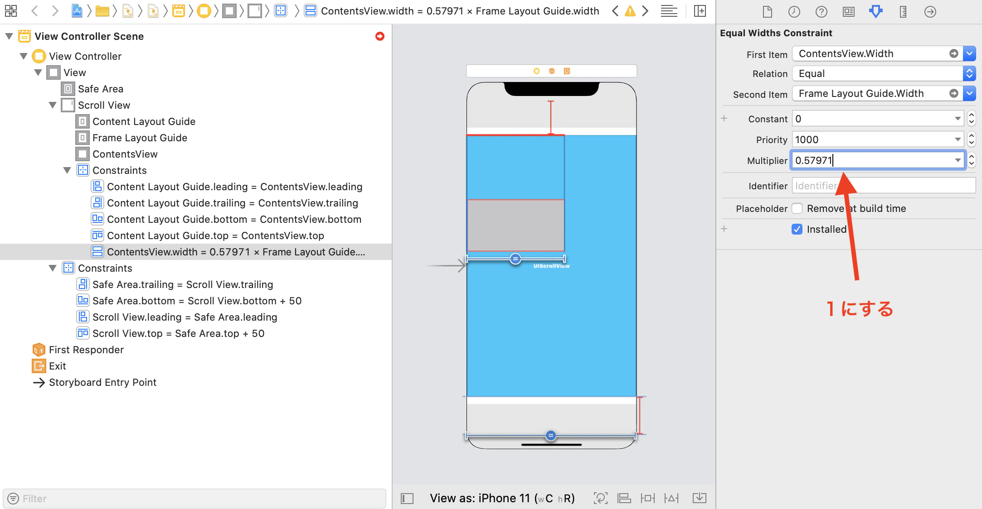The height and width of the screenshot is (509, 982).
Task: Click the Identifier text field
Action: [884, 186]
